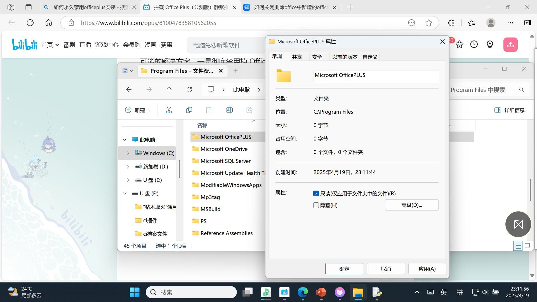Collapse 此电脑 tree node
The height and width of the screenshot is (302, 537).
(x=125, y=139)
